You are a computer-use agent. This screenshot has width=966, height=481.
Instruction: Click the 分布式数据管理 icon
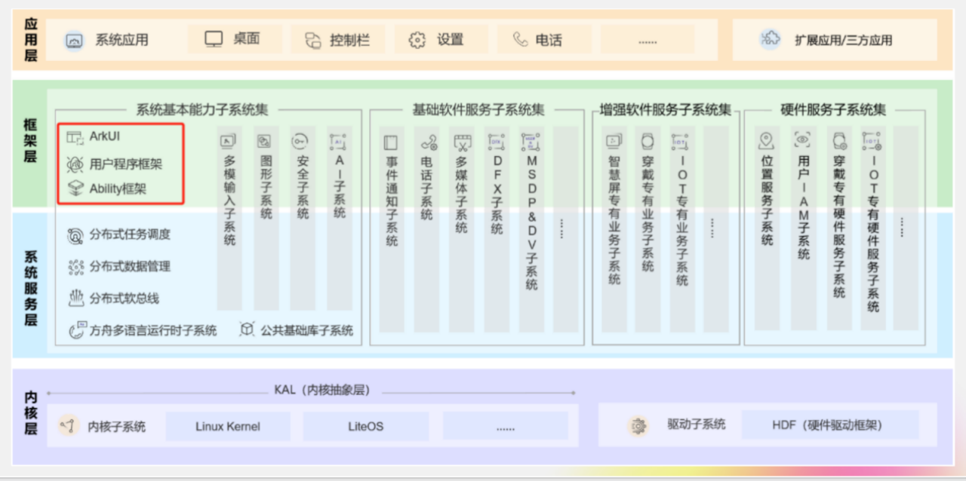tap(75, 267)
